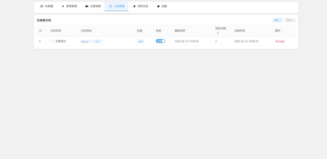Click the 已连接分站 heading

click(44, 20)
